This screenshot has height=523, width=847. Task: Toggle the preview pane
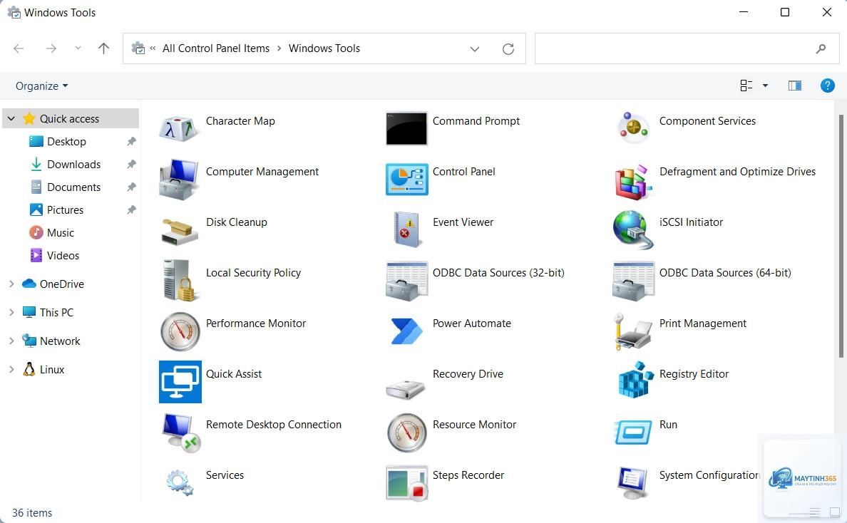pyautogui.click(x=795, y=86)
